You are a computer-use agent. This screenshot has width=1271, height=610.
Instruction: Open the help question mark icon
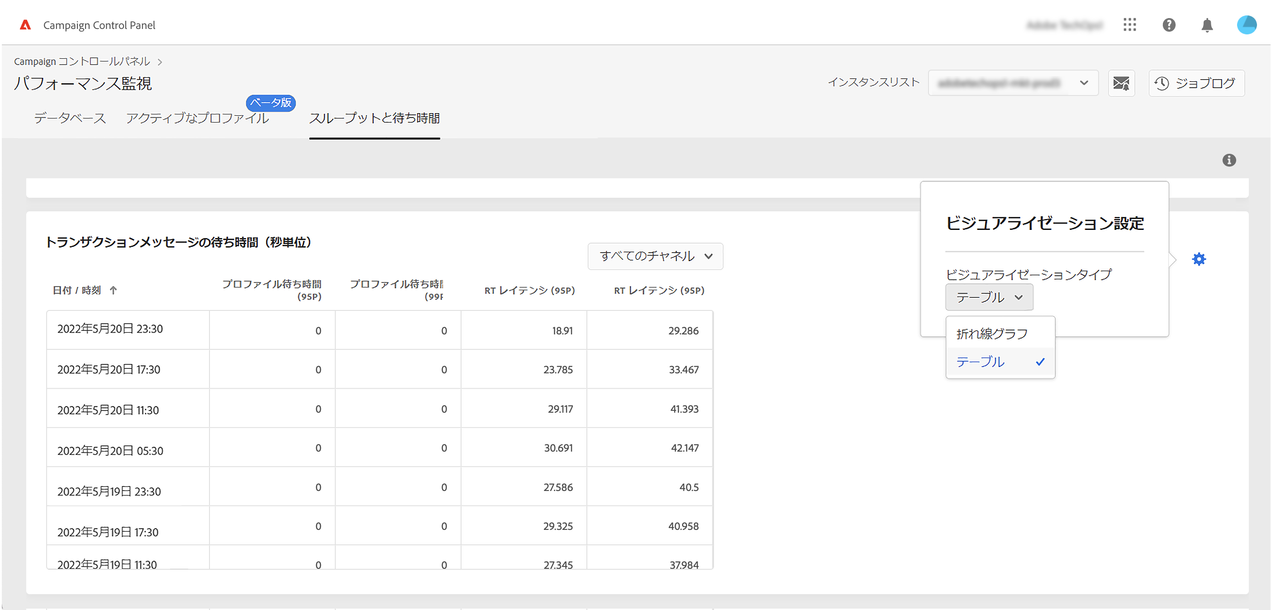pos(1168,25)
